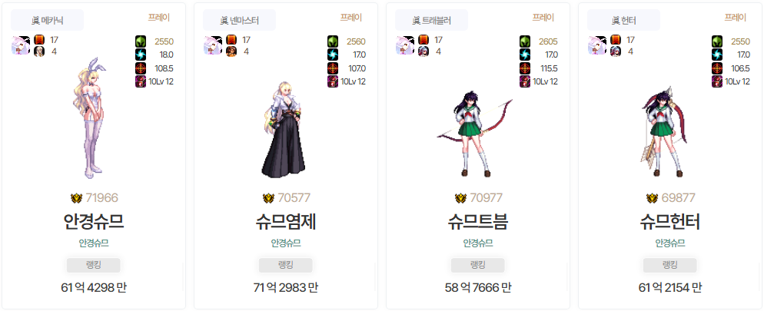Viewport: 764px width, 311px height.
Task: Open the 슈므헌터 character name
Action: [x=669, y=222]
